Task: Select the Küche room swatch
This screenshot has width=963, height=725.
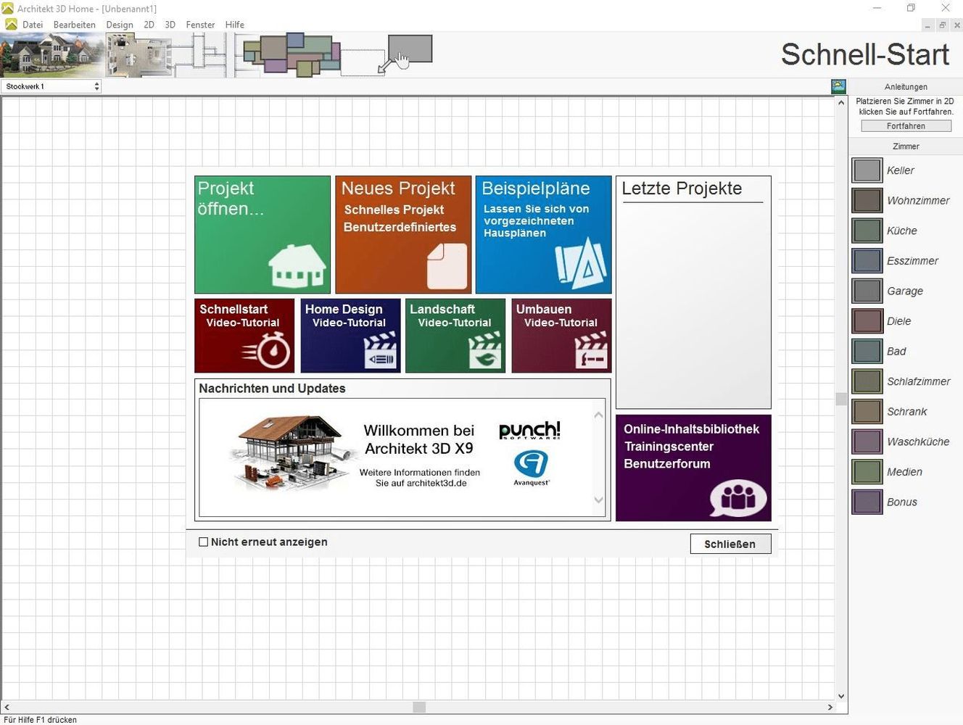Action: coord(867,231)
